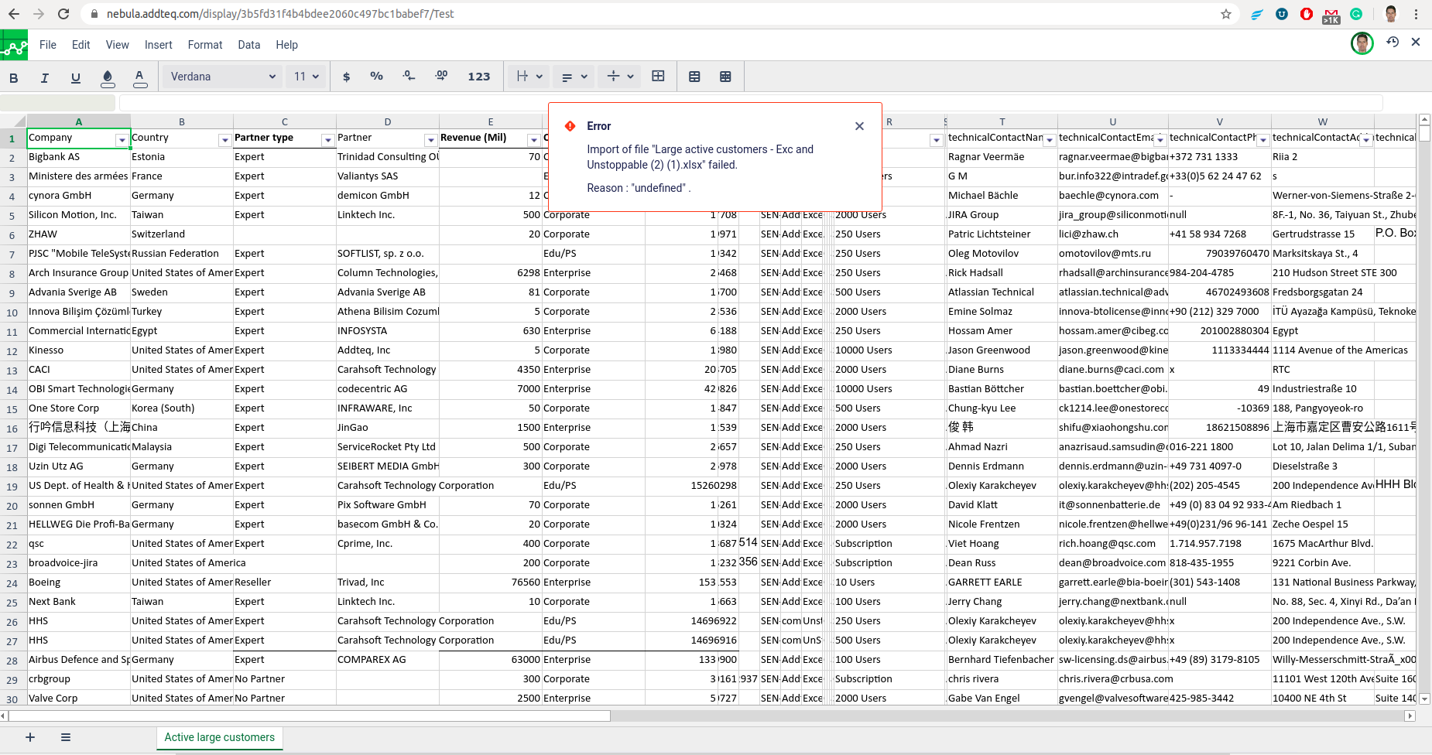This screenshot has height=755, width=1432.
Task: Click browser back arrow
Action: coord(14,14)
